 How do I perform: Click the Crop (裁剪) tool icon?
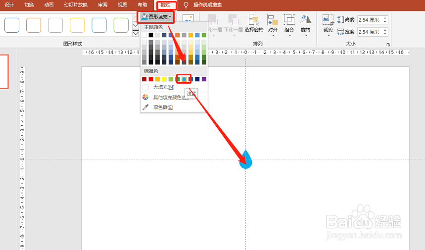[x=328, y=20]
